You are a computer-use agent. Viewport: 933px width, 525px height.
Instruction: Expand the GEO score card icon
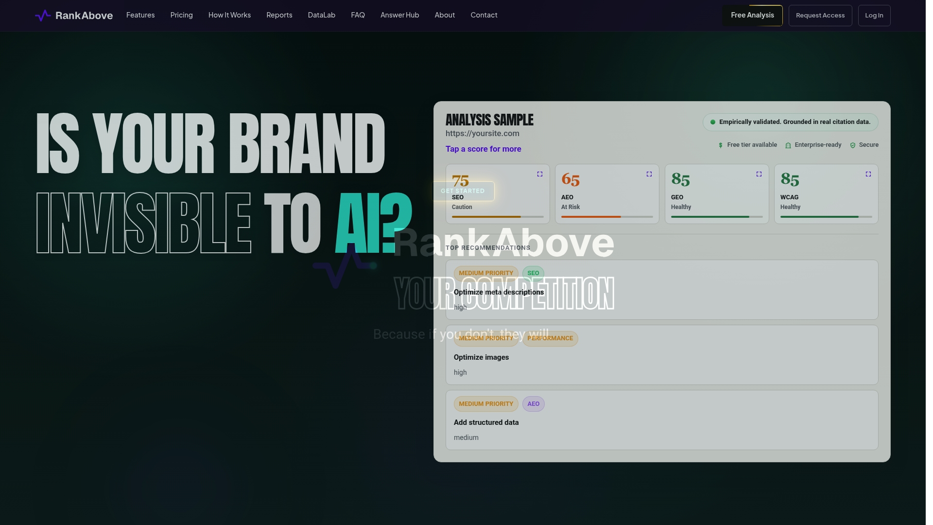tap(759, 174)
